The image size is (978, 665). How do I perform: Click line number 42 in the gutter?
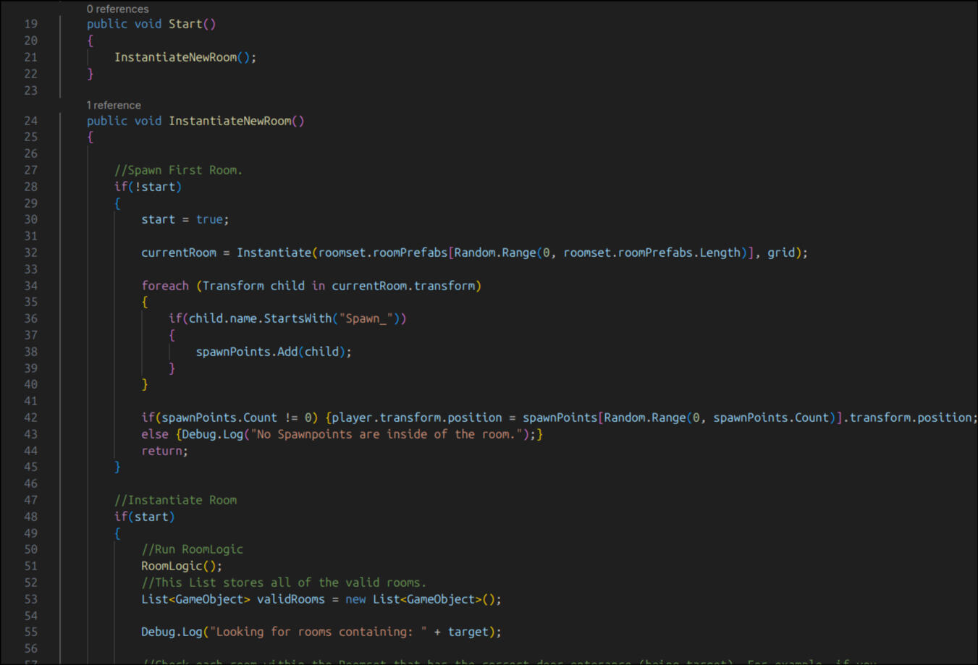[x=30, y=418]
